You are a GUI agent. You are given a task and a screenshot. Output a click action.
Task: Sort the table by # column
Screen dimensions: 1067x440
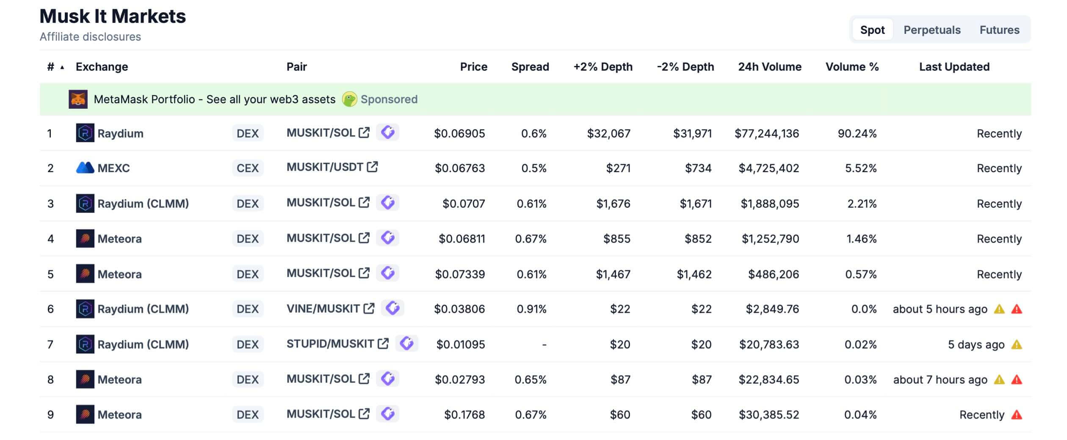(51, 67)
